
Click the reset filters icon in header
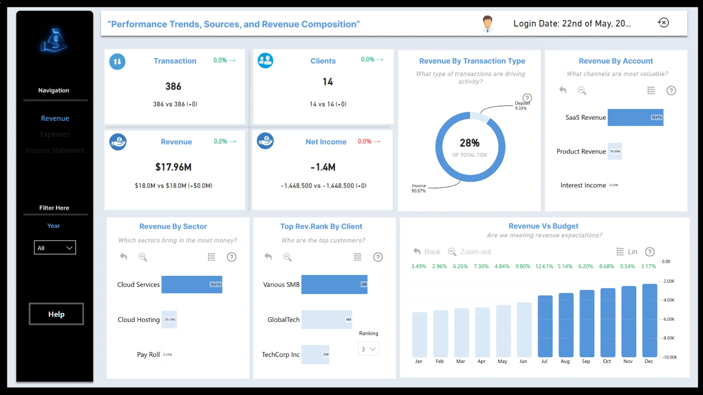click(663, 23)
